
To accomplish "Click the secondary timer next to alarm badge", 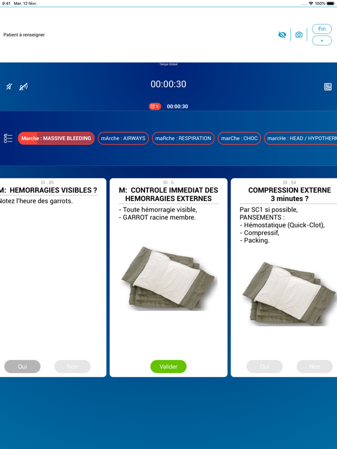I will (177, 106).
